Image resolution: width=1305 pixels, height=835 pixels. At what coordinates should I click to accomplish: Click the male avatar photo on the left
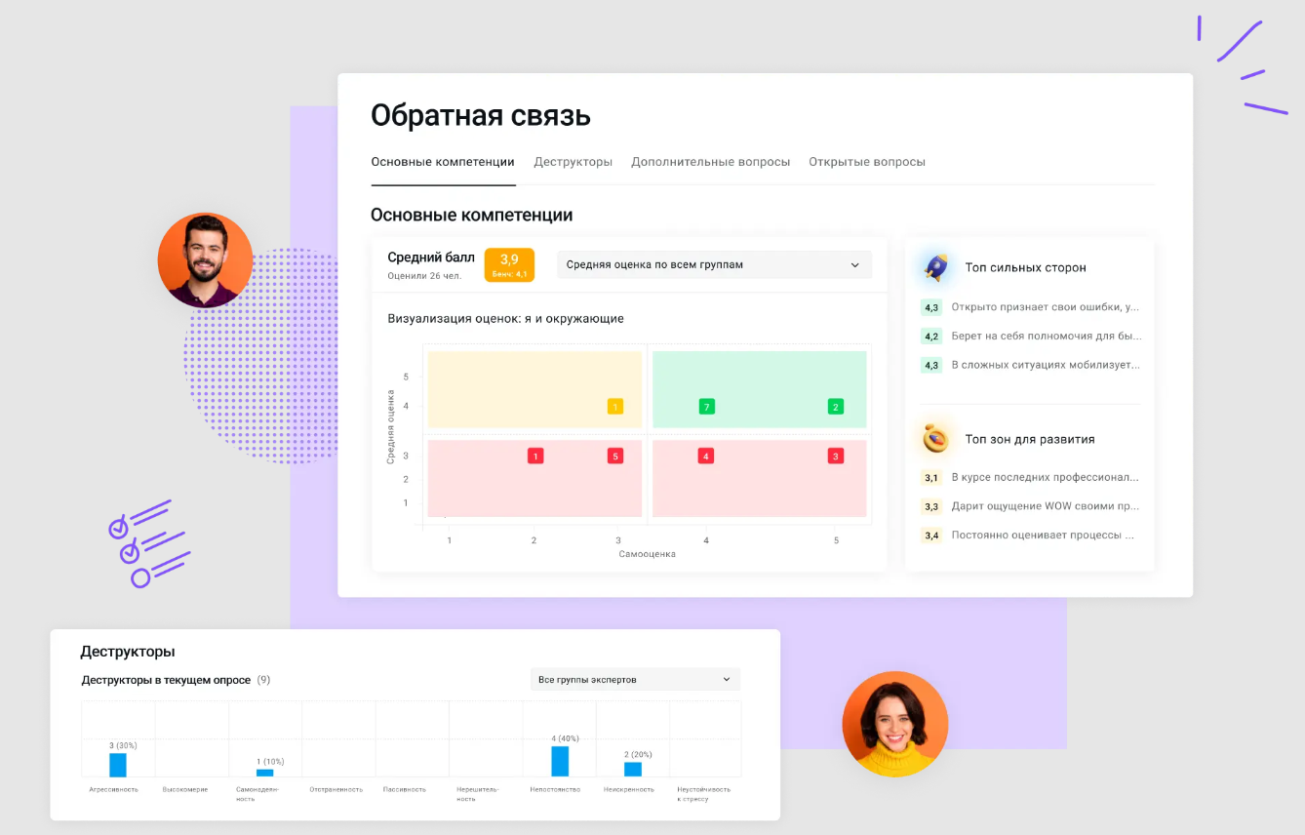205,259
